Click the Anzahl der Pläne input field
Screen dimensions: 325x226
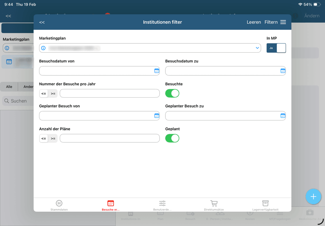(109, 138)
